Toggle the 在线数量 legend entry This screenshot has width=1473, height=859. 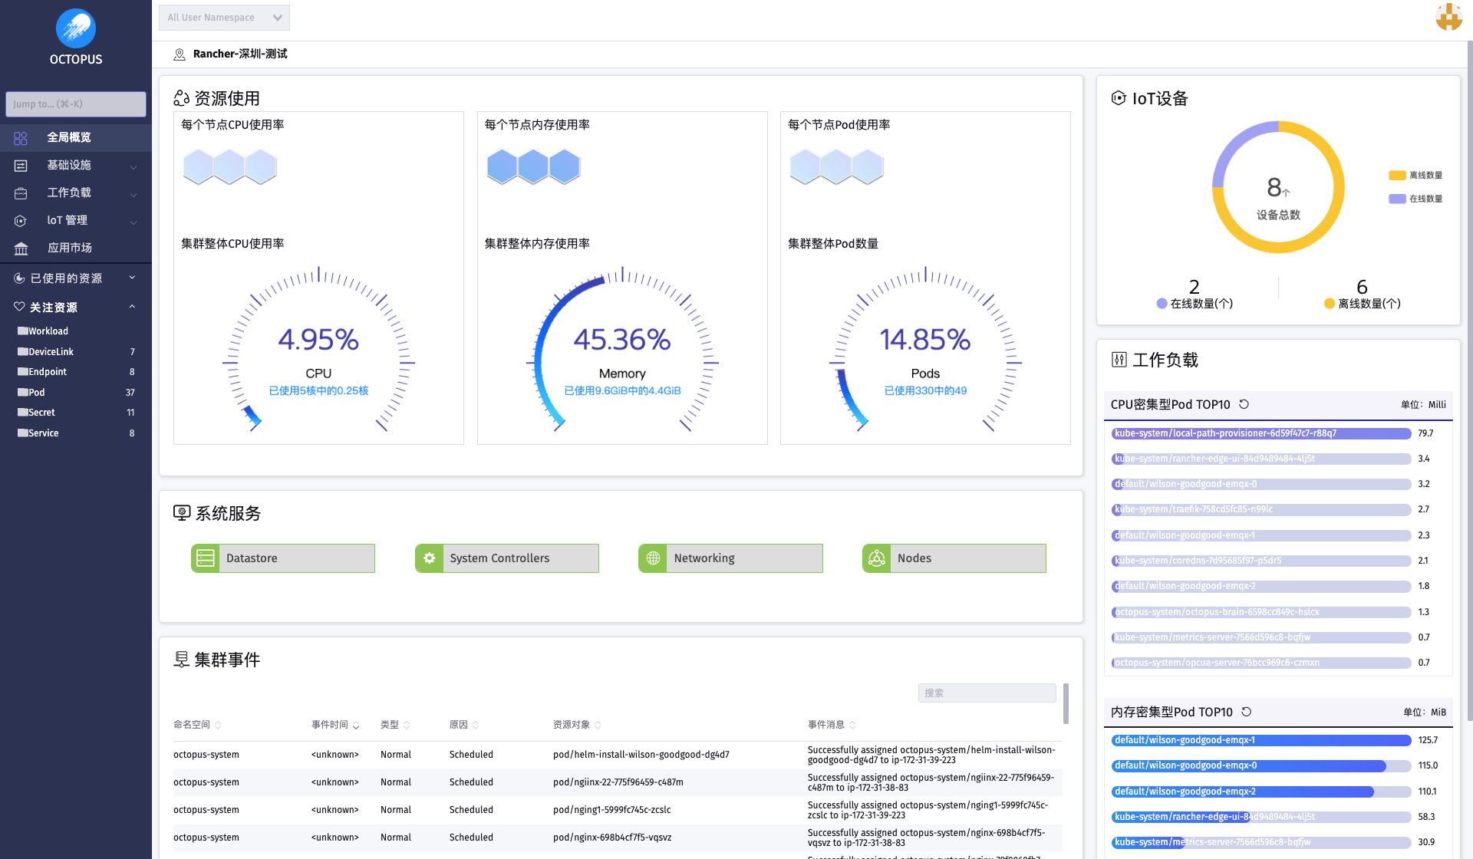point(1416,199)
